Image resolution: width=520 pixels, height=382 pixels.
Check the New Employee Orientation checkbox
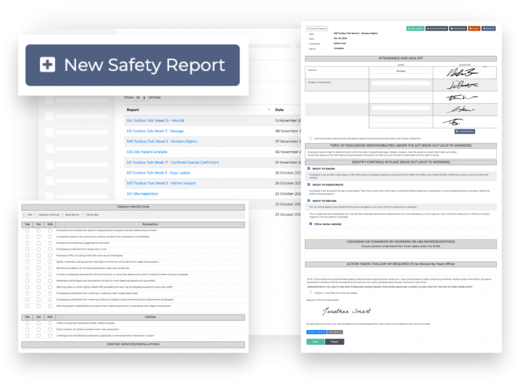[x=311, y=138]
